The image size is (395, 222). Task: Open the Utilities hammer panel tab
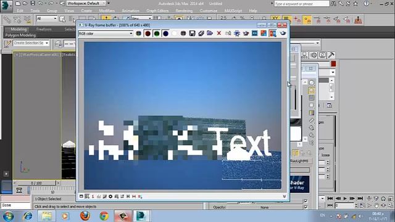[331, 55]
